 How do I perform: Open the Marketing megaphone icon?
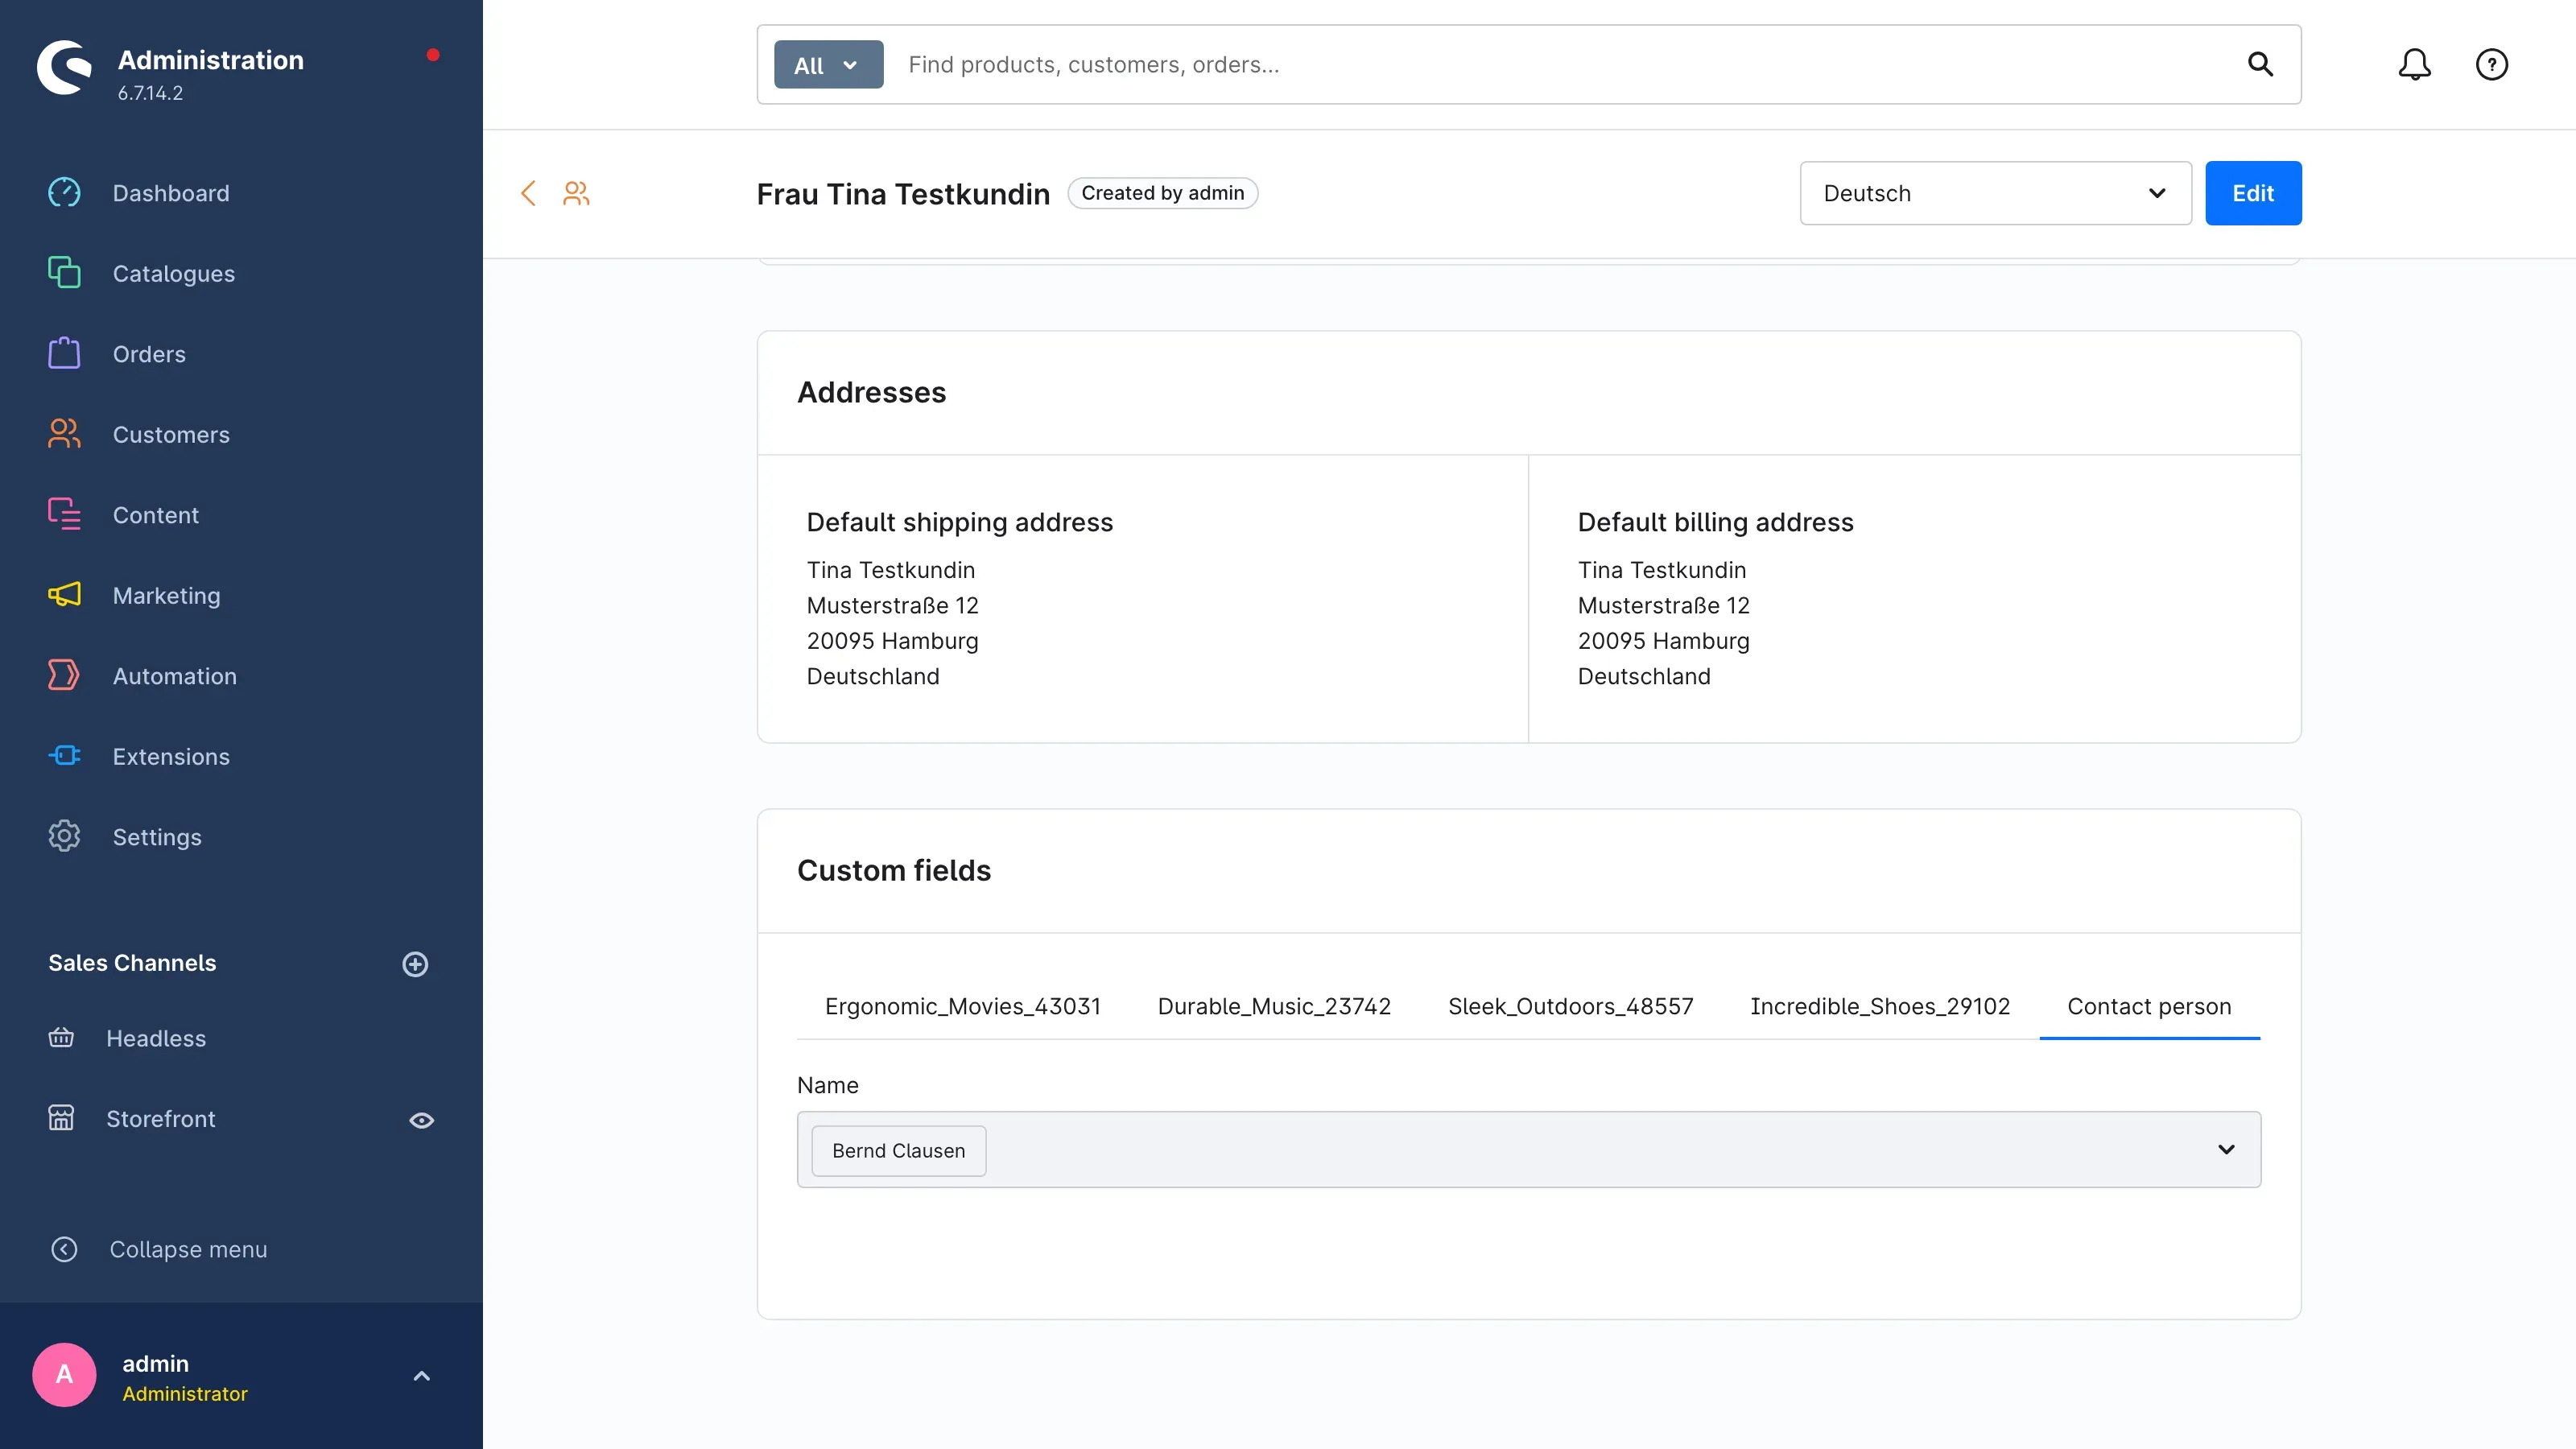(x=64, y=595)
